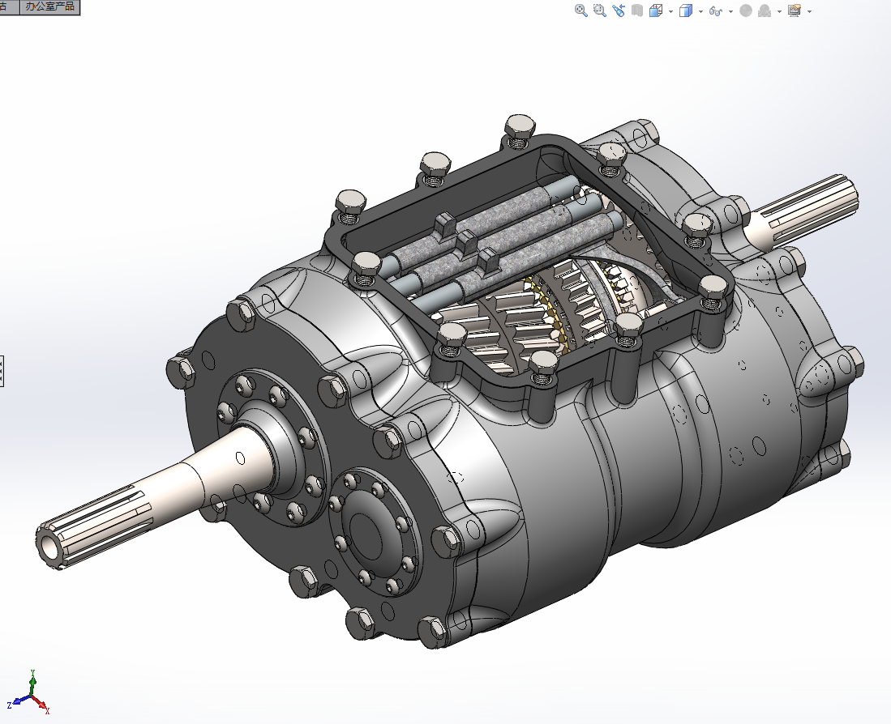
Task: Open the View Settings dropdown arrow
Action: (x=809, y=11)
